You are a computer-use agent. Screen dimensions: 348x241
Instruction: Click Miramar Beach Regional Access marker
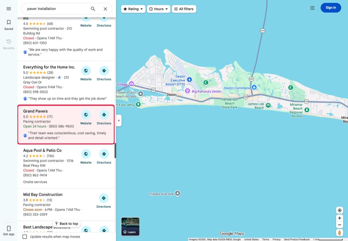click(307, 110)
